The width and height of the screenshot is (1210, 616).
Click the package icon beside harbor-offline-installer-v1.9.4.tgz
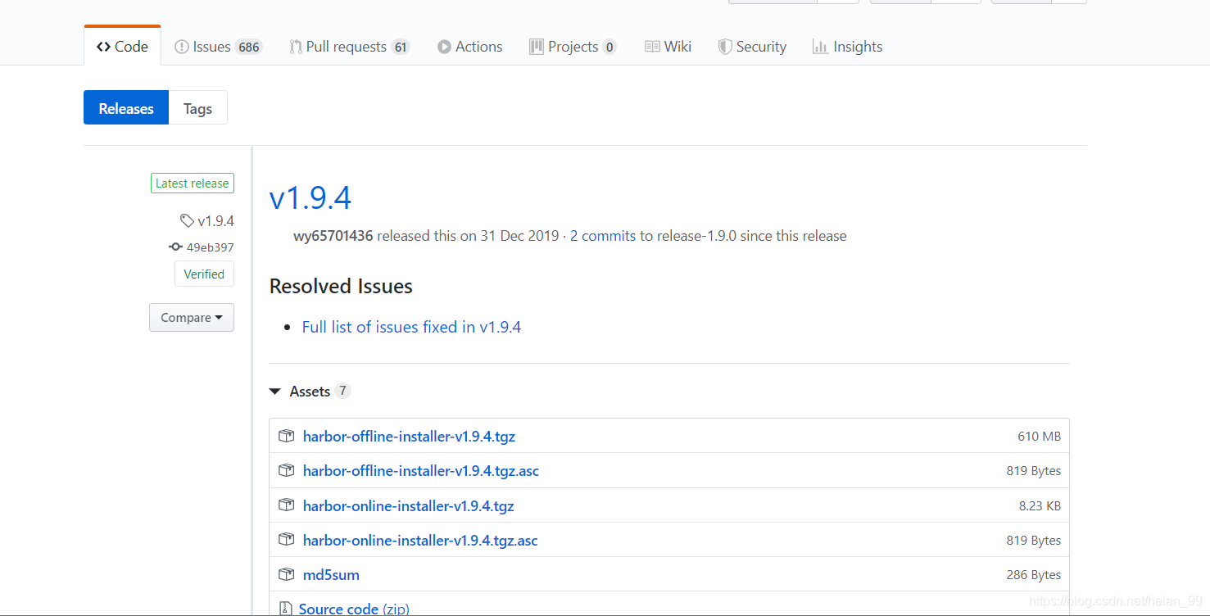(x=286, y=437)
